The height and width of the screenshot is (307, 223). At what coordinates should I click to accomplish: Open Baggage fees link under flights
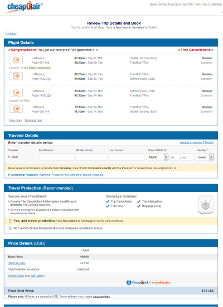(33, 121)
